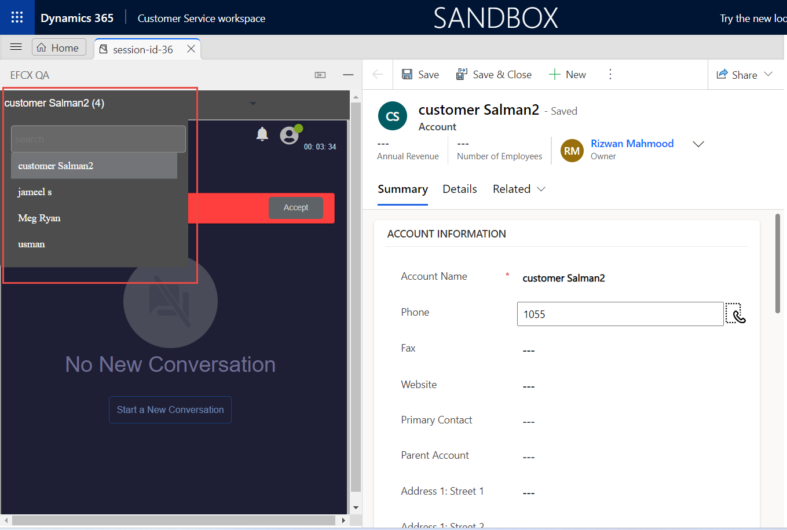The width and height of the screenshot is (787, 530).
Task: Click the back arrow in command bar
Action: point(378,75)
